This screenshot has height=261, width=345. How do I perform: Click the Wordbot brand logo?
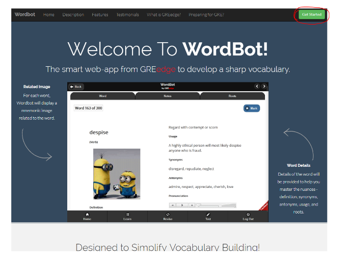pyautogui.click(x=25, y=15)
